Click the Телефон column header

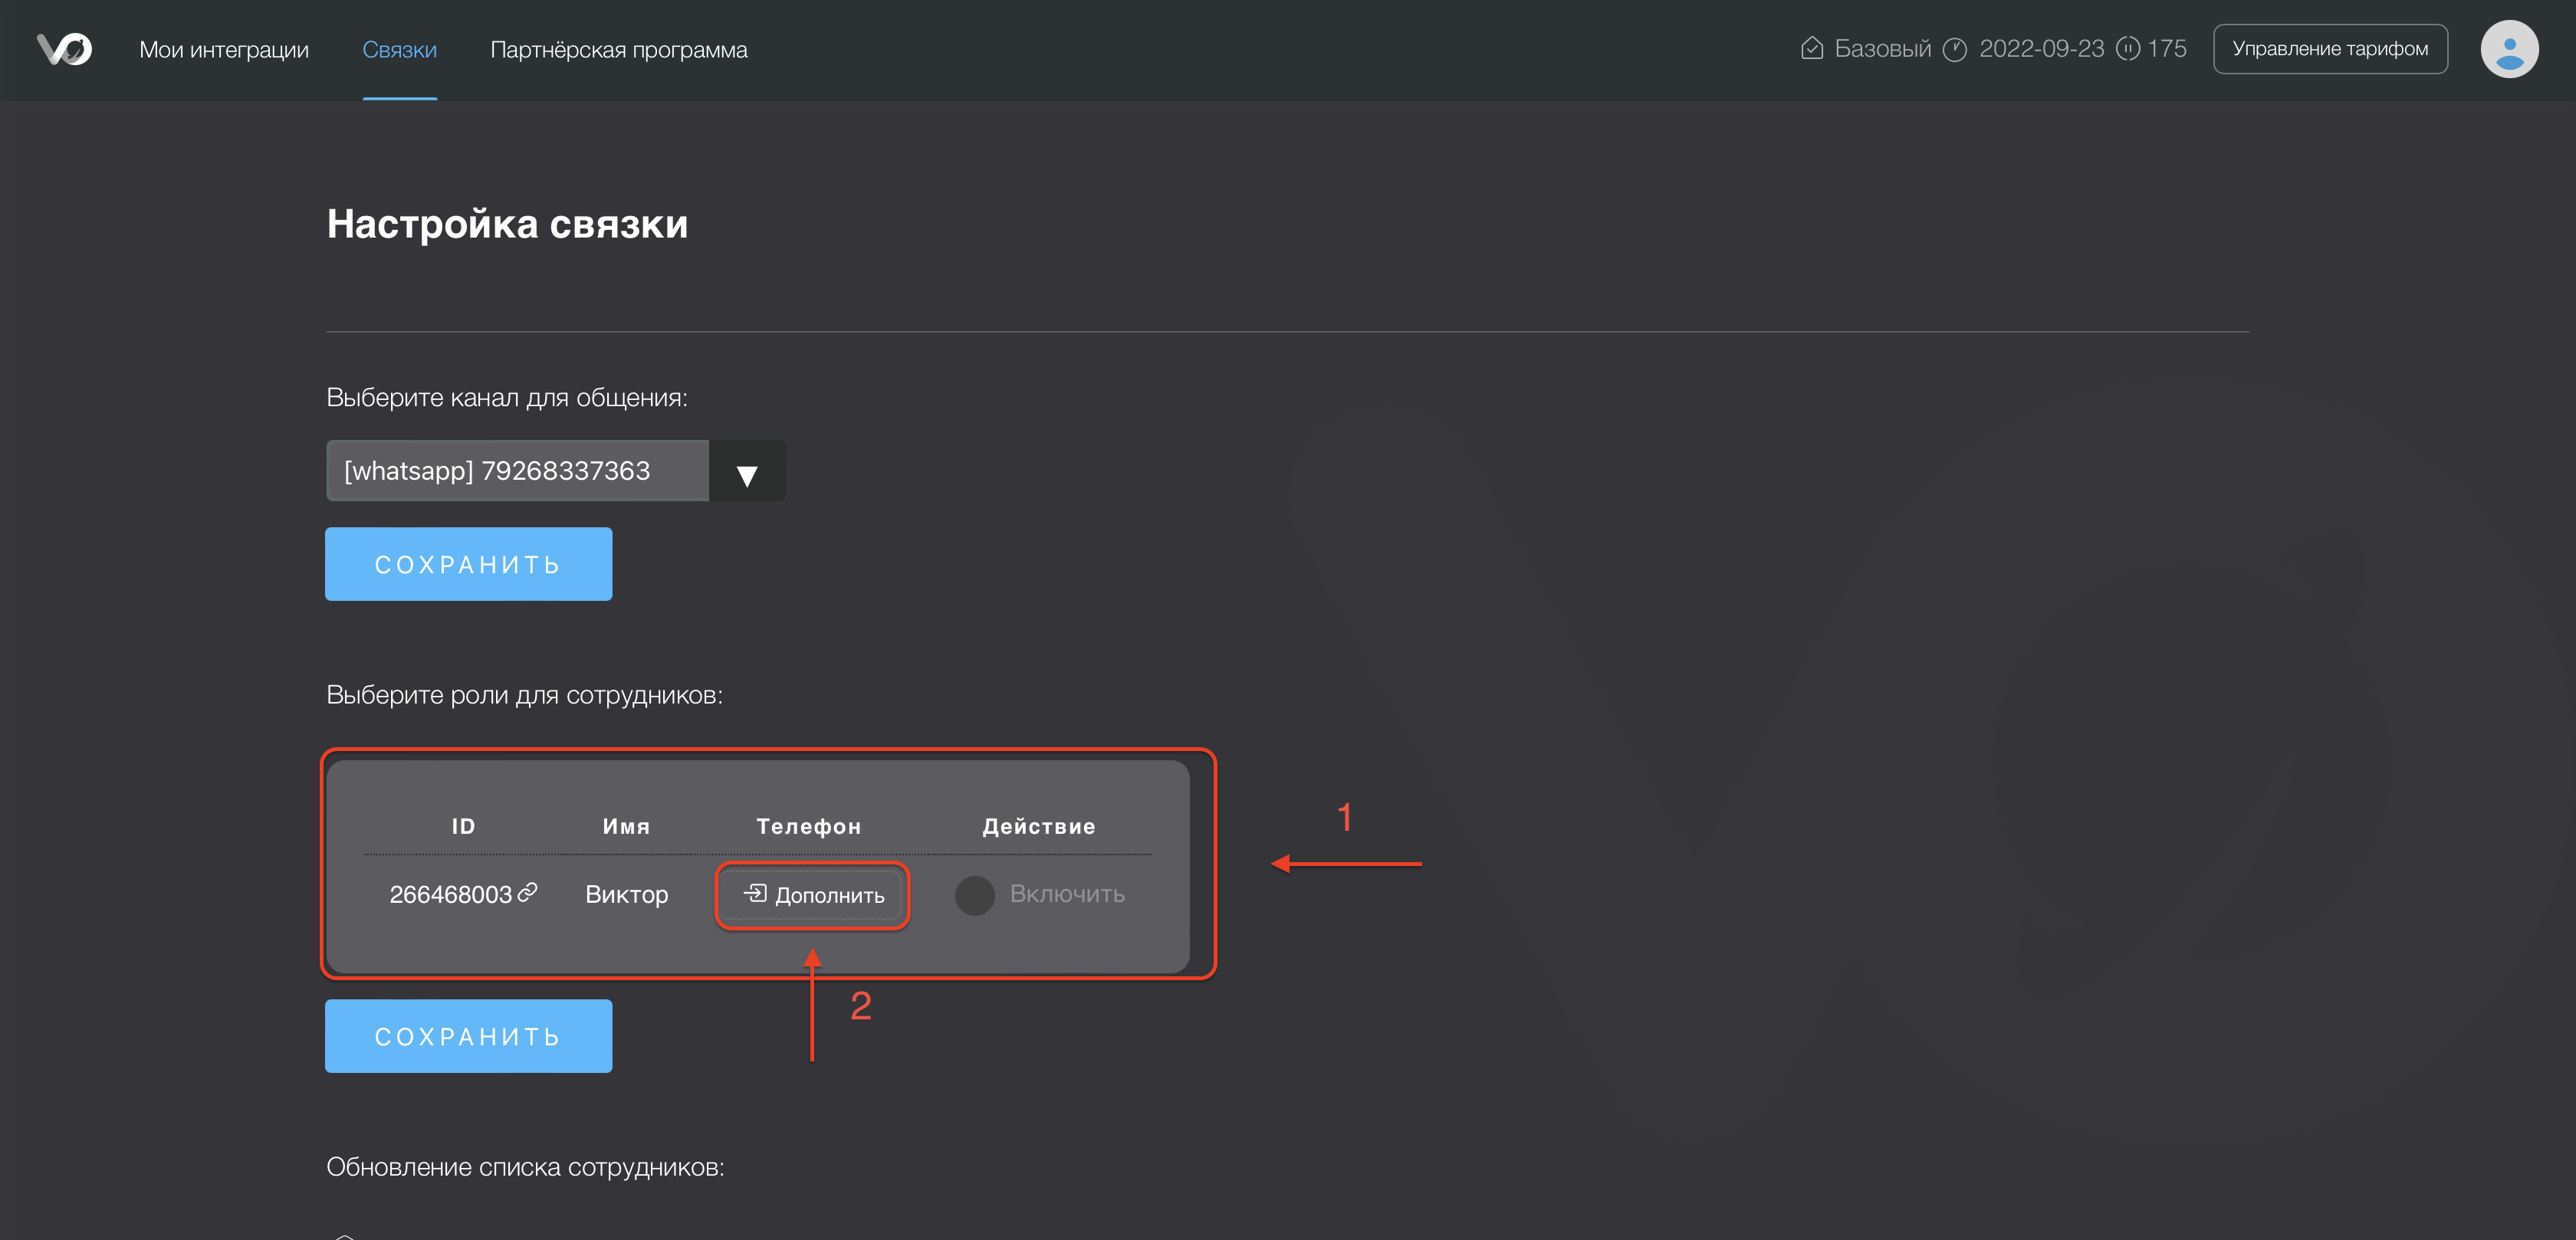coord(808,827)
